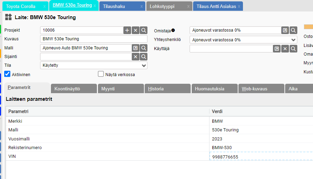Enable the Näytä verkossa checkbox
The image size is (313, 179).
101,74
